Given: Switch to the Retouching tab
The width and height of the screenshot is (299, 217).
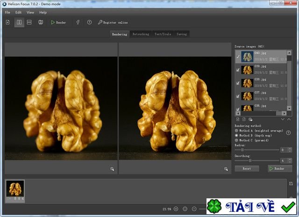Looking at the screenshot, I should tap(141, 34).
